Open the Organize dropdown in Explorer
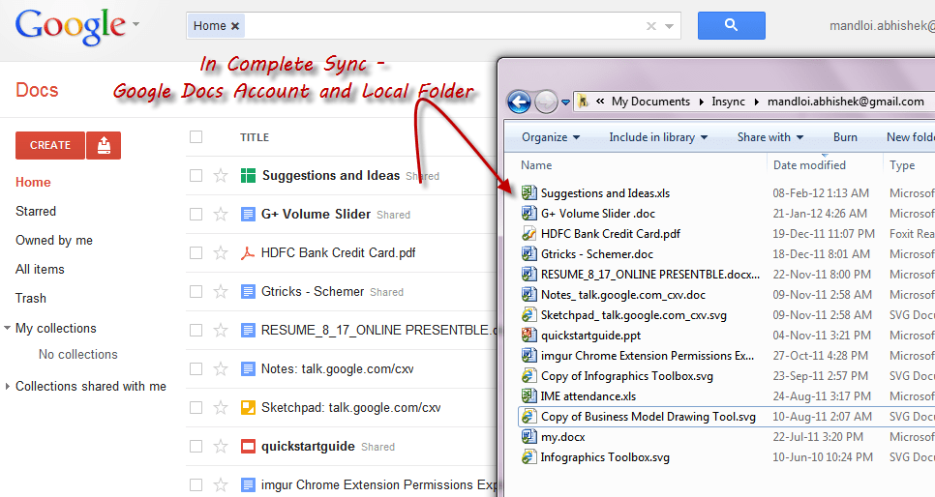Image resolution: width=935 pixels, height=497 pixels. 551,137
